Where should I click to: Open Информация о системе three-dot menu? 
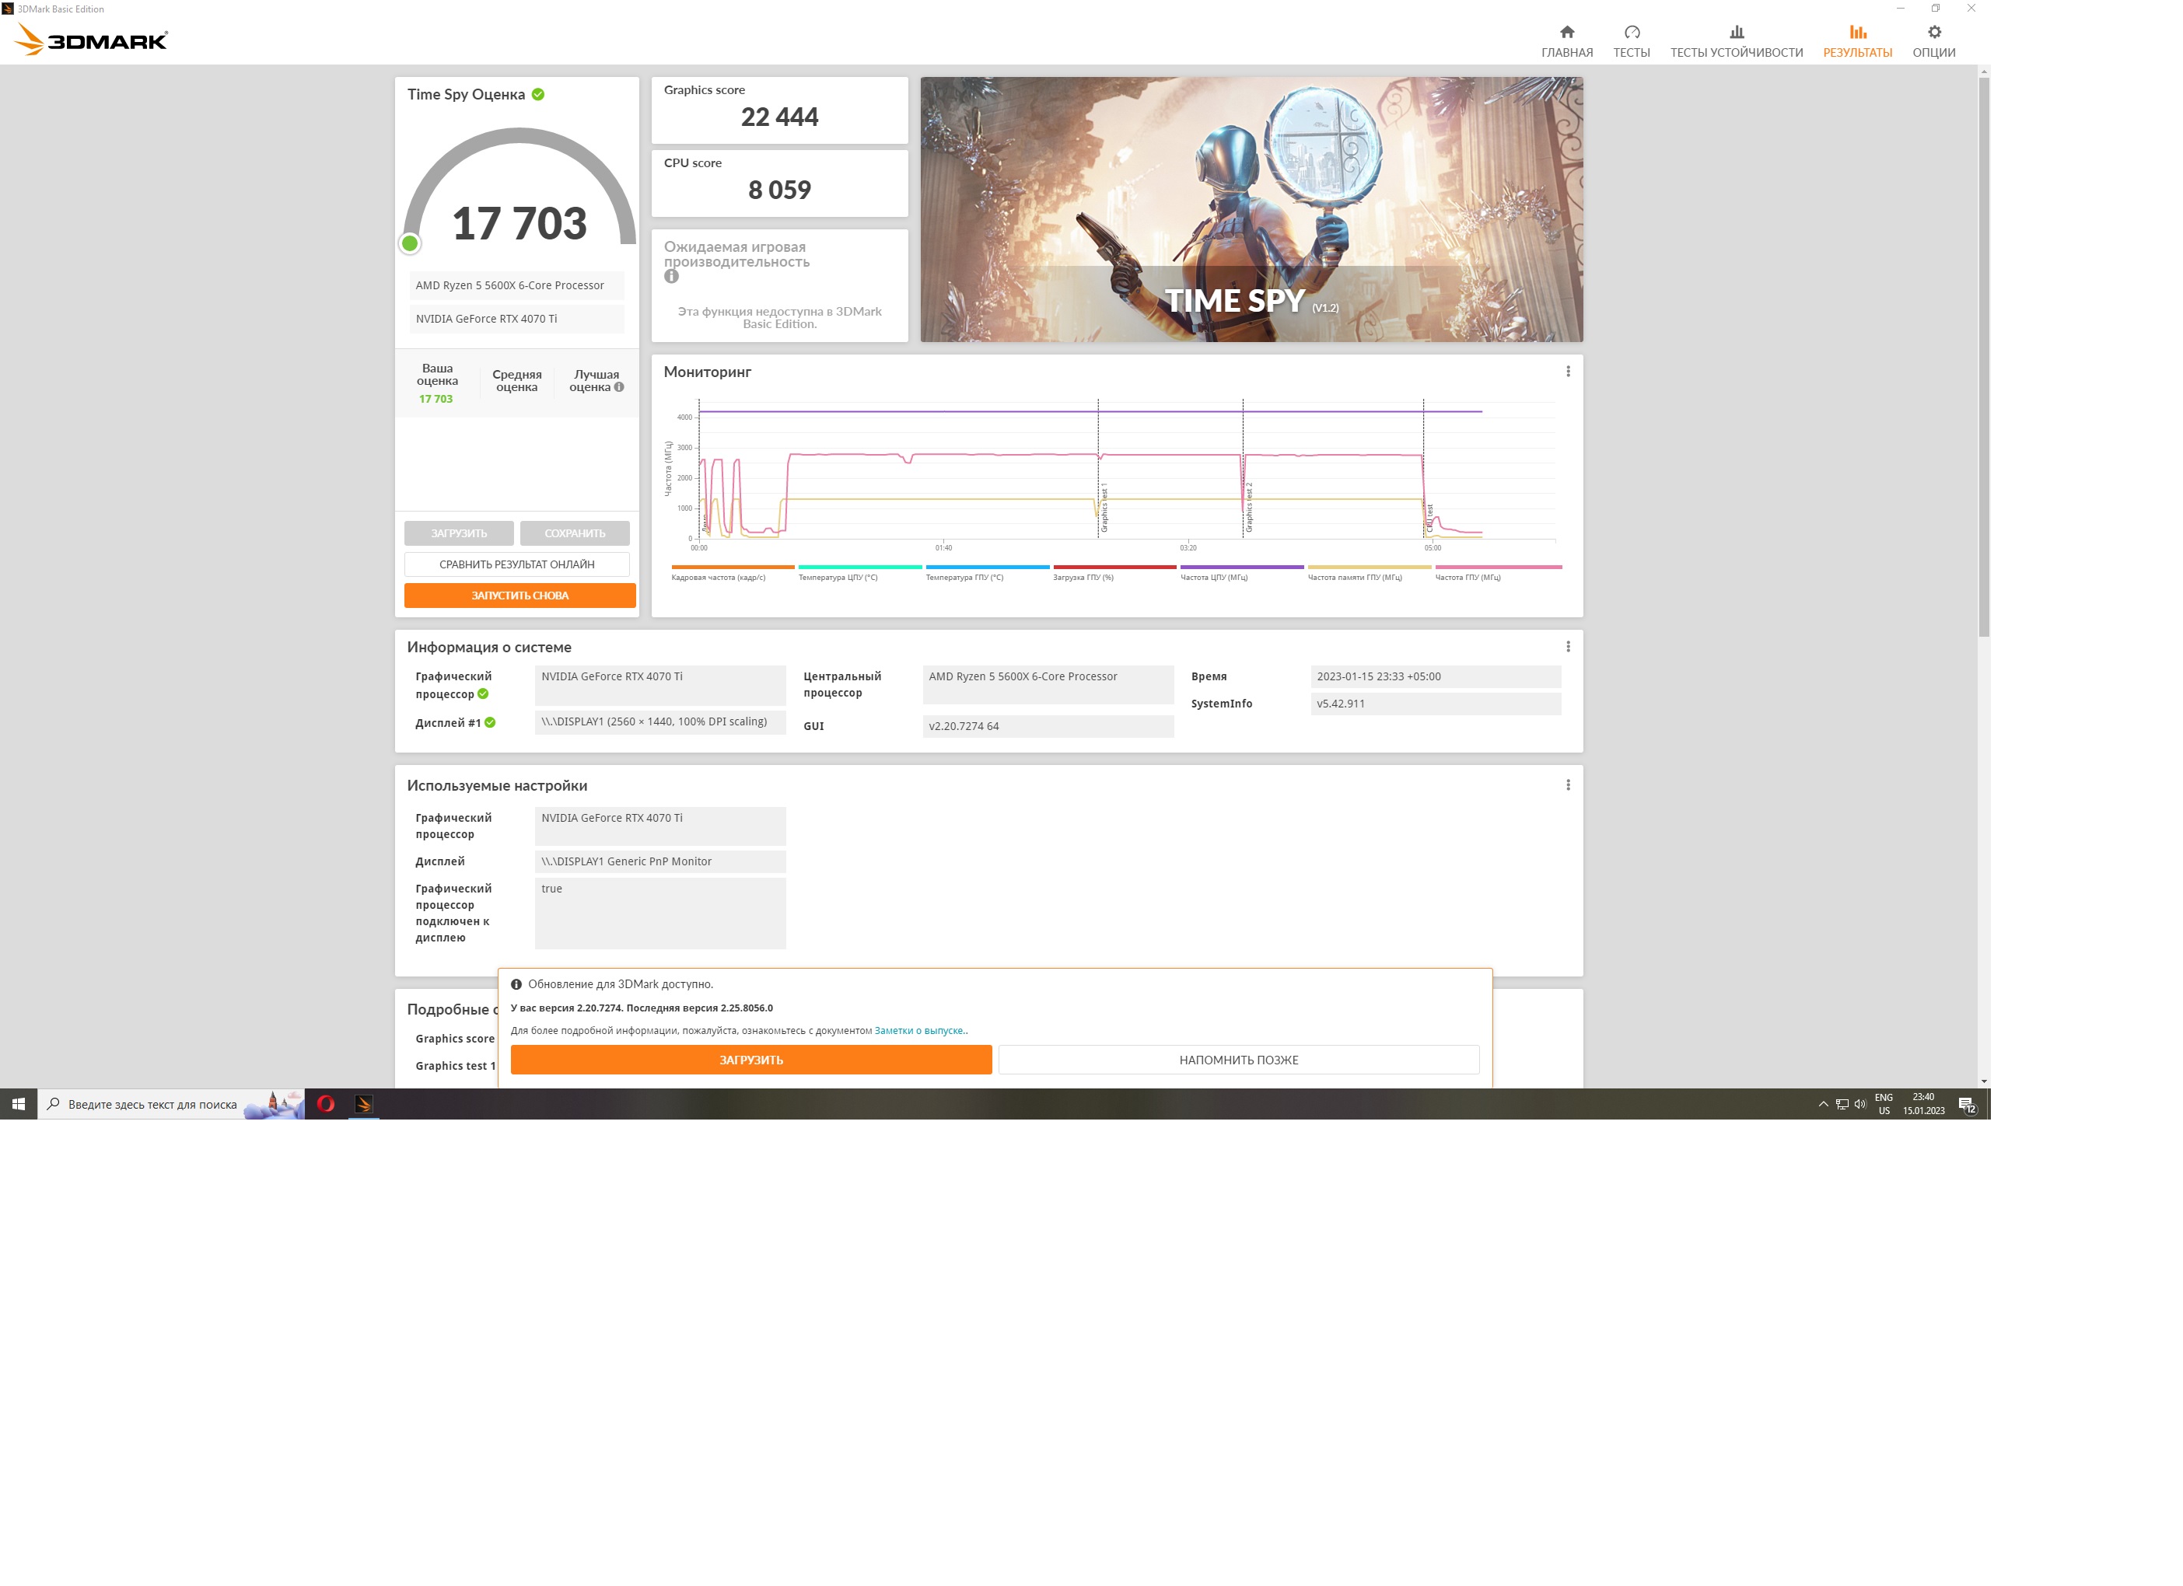[1567, 647]
